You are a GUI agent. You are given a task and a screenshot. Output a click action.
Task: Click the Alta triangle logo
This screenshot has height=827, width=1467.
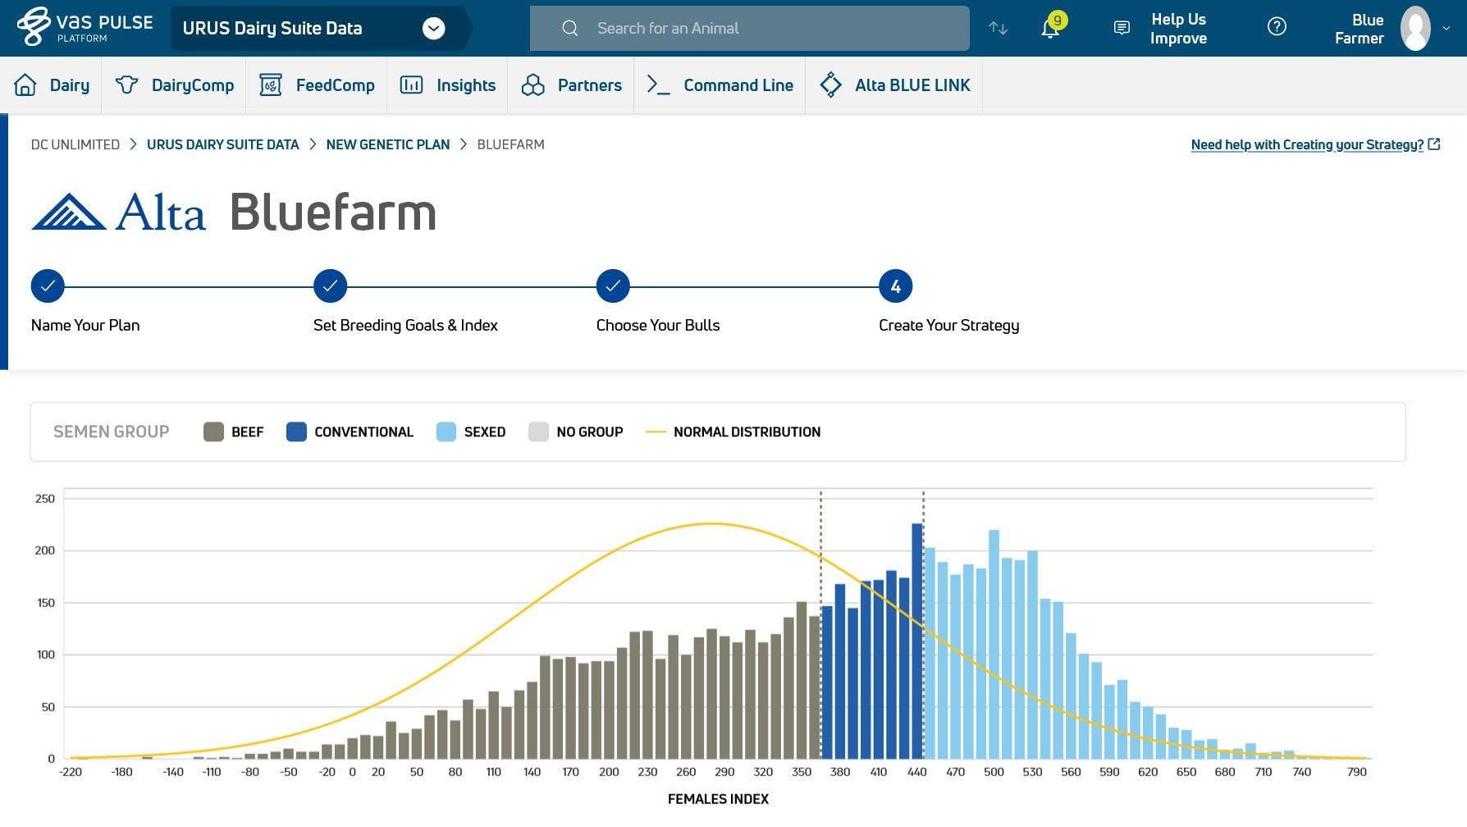69,212
